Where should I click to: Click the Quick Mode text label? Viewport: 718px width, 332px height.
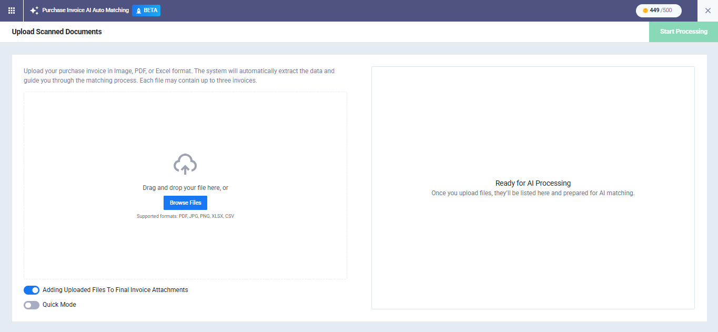coord(59,305)
